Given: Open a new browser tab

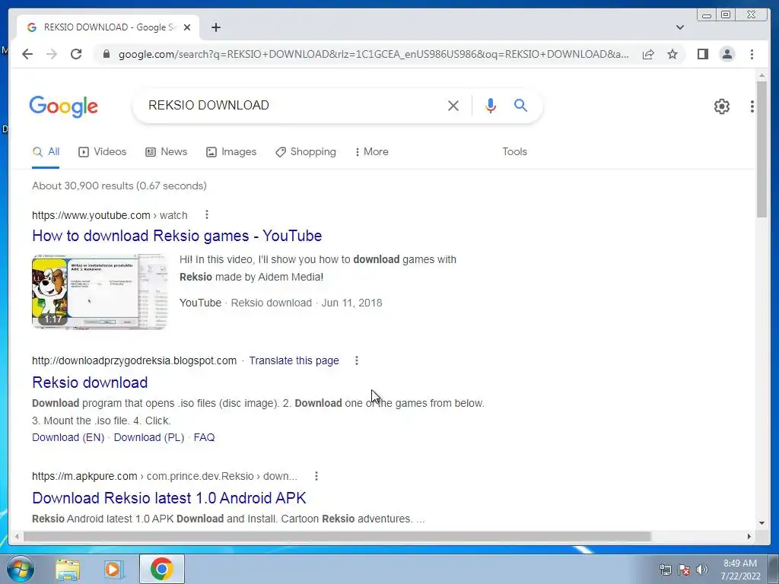Looking at the screenshot, I should tap(215, 27).
